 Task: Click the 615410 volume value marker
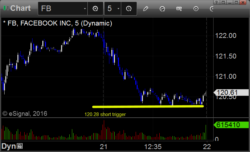231,125
